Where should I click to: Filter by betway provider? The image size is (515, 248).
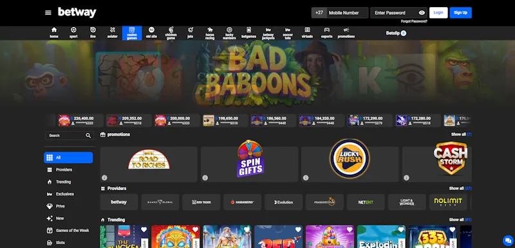point(119,202)
